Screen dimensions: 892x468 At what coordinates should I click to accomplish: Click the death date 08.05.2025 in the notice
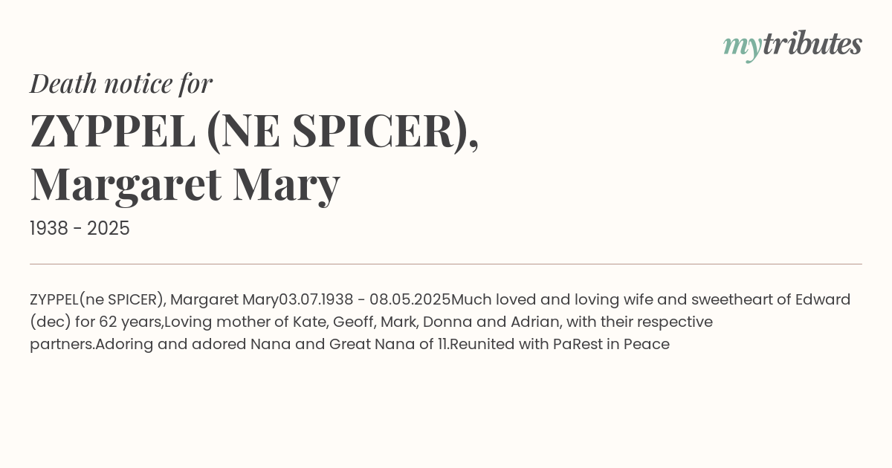[x=410, y=300]
